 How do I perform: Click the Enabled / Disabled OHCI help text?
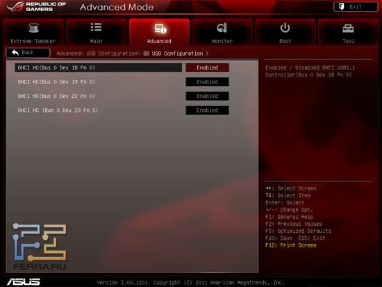pyautogui.click(x=310, y=71)
